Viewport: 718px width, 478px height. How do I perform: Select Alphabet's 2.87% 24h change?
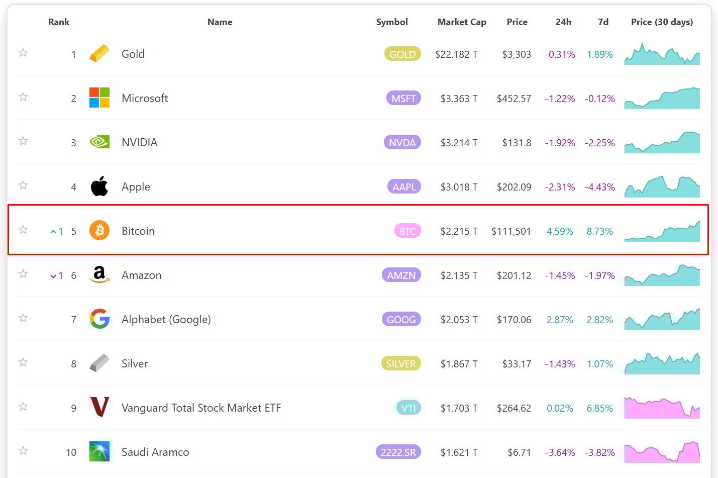coord(560,320)
